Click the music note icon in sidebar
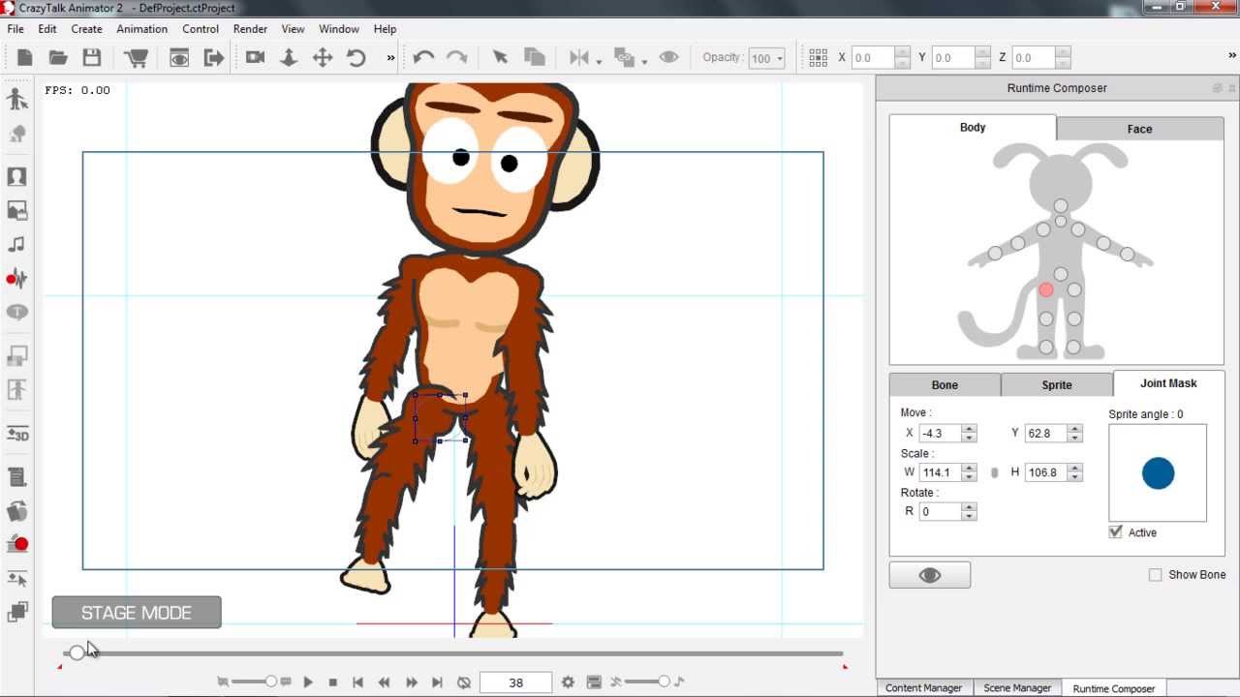 click(16, 244)
